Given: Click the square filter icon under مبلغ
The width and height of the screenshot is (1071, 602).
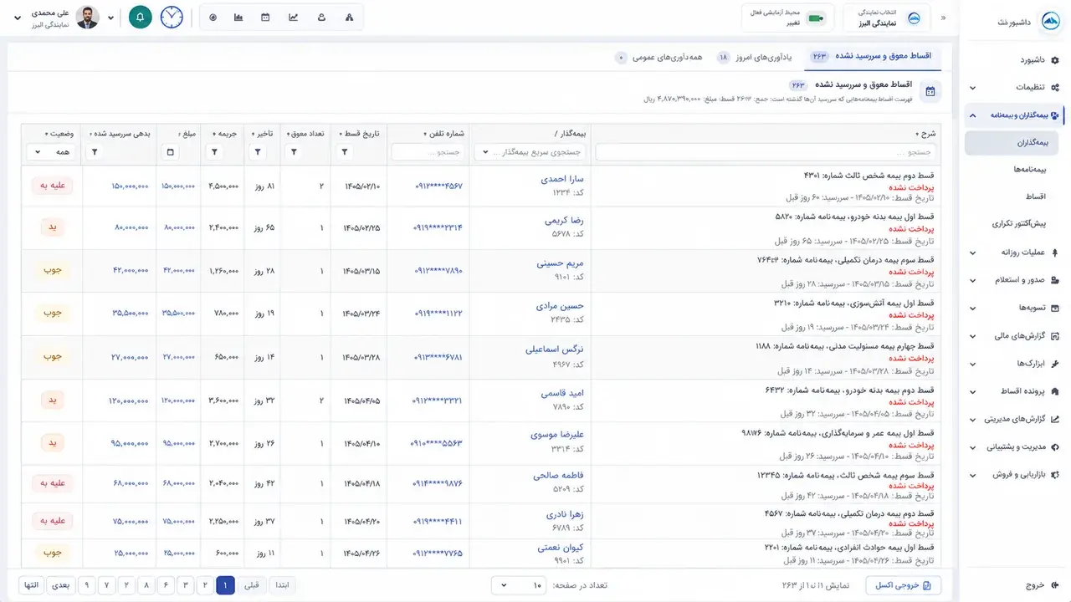Looking at the screenshot, I should [172, 152].
